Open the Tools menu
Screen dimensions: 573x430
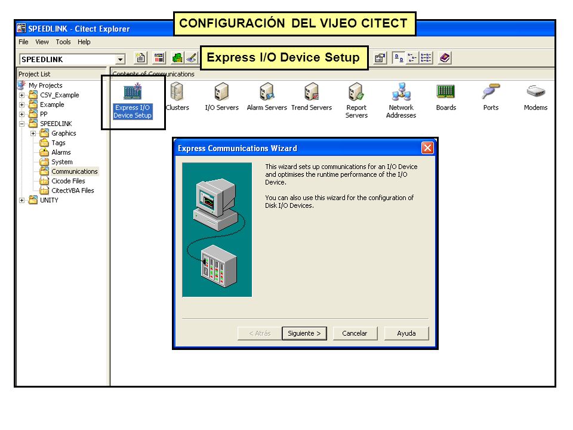pyautogui.click(x=63, y=42)
